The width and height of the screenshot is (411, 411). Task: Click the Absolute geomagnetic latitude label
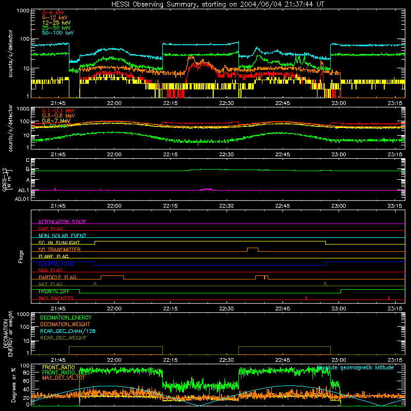pos(355,368)
